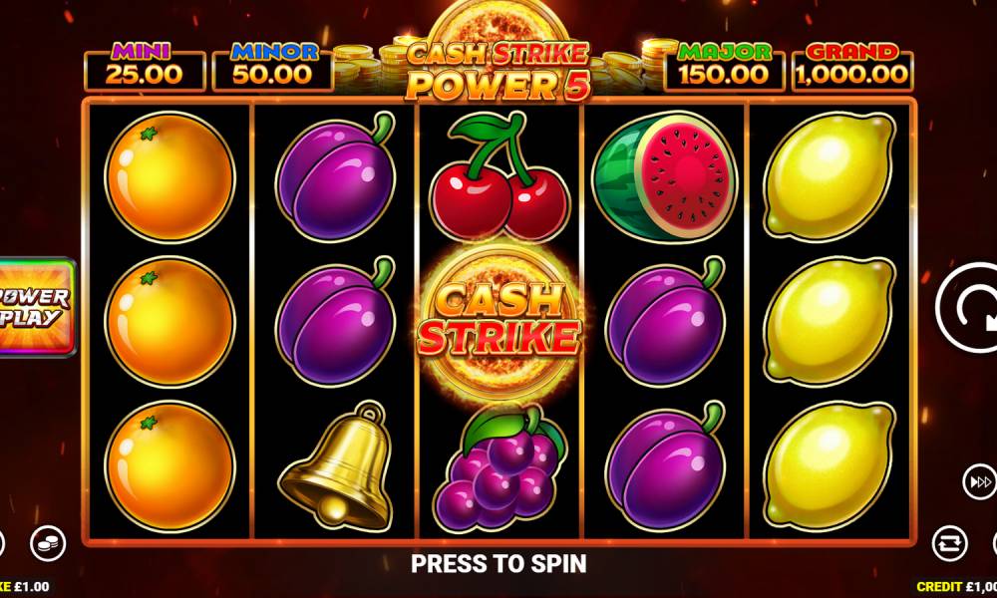Click the red cherries symbol
The height and width of the screenshot is (598, 997).
point(499,176)
